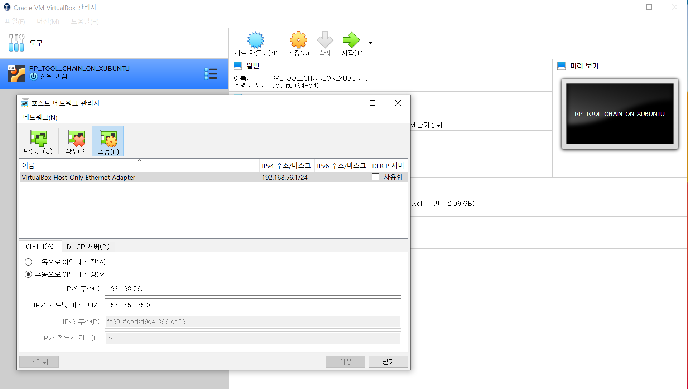Image resolution: width=688 pixels, height=389 pixels.
Task: Select the Tools (도구) item
Action: pos(114,43)
